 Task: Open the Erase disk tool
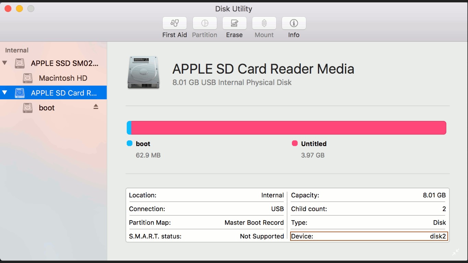pyautogui.click(x=234, y=23)
